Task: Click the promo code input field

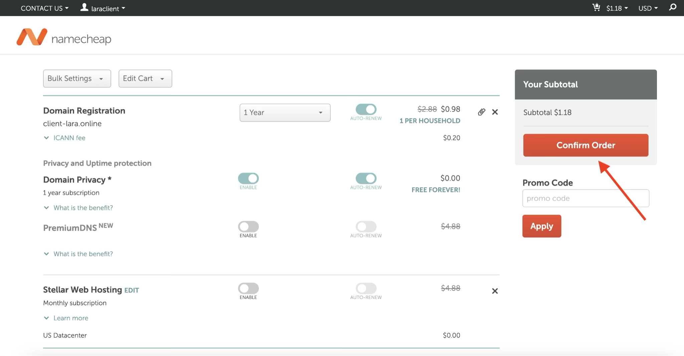Action: pos(585,198)
